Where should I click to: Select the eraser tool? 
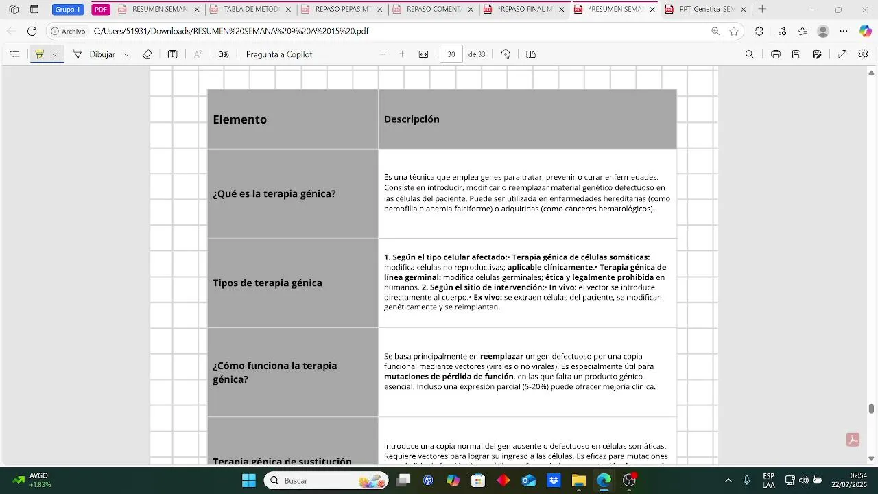[147, 54]
